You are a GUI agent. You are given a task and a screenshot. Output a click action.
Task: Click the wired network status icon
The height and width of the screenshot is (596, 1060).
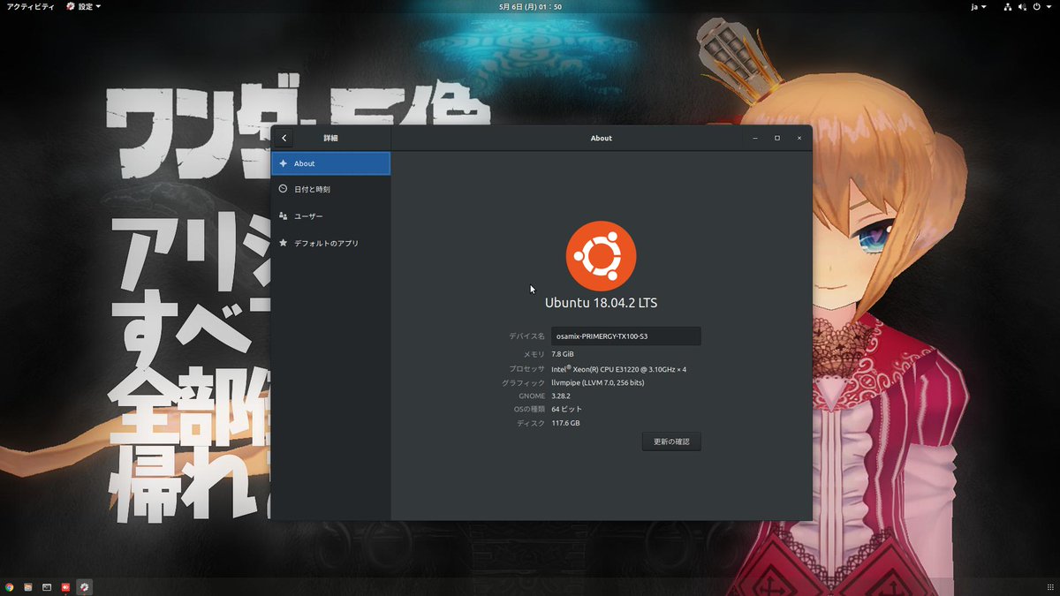1008,6
